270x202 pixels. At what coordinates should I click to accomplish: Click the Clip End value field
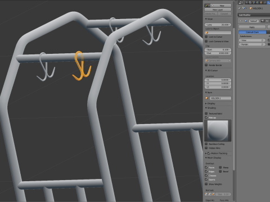[218, 53]
